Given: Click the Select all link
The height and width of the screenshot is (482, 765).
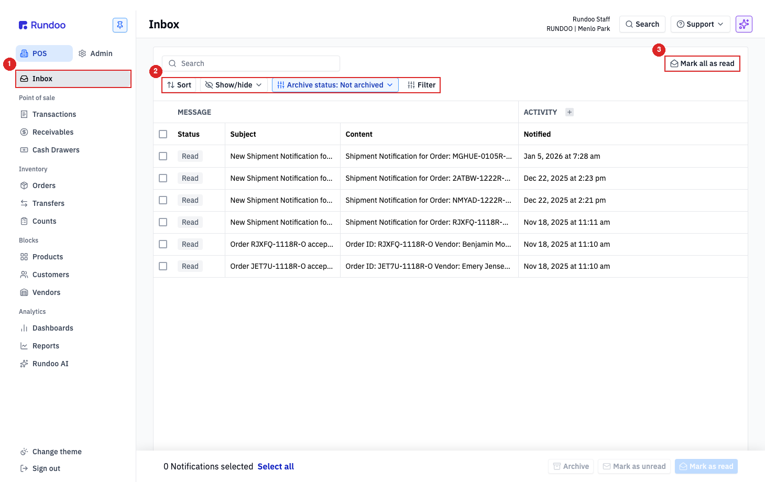Looking at the screenshot, I should click(276, 466).
